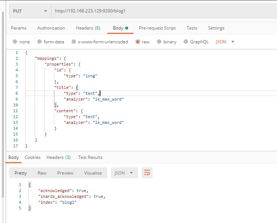Click the "acknowledged" key in response
The height and width of the screenshot is (223, 277).
55,191
